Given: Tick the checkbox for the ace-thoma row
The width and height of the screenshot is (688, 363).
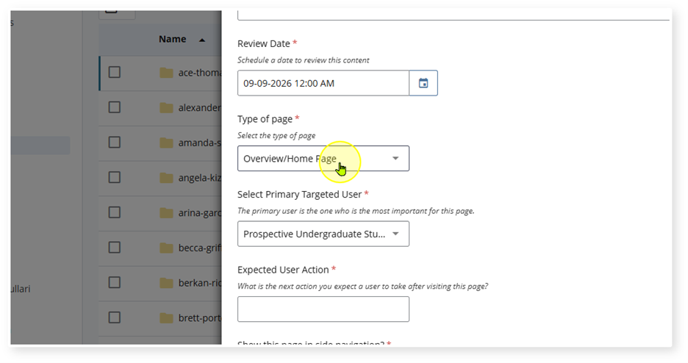Looking at the screenshot, I should [115, 72].
